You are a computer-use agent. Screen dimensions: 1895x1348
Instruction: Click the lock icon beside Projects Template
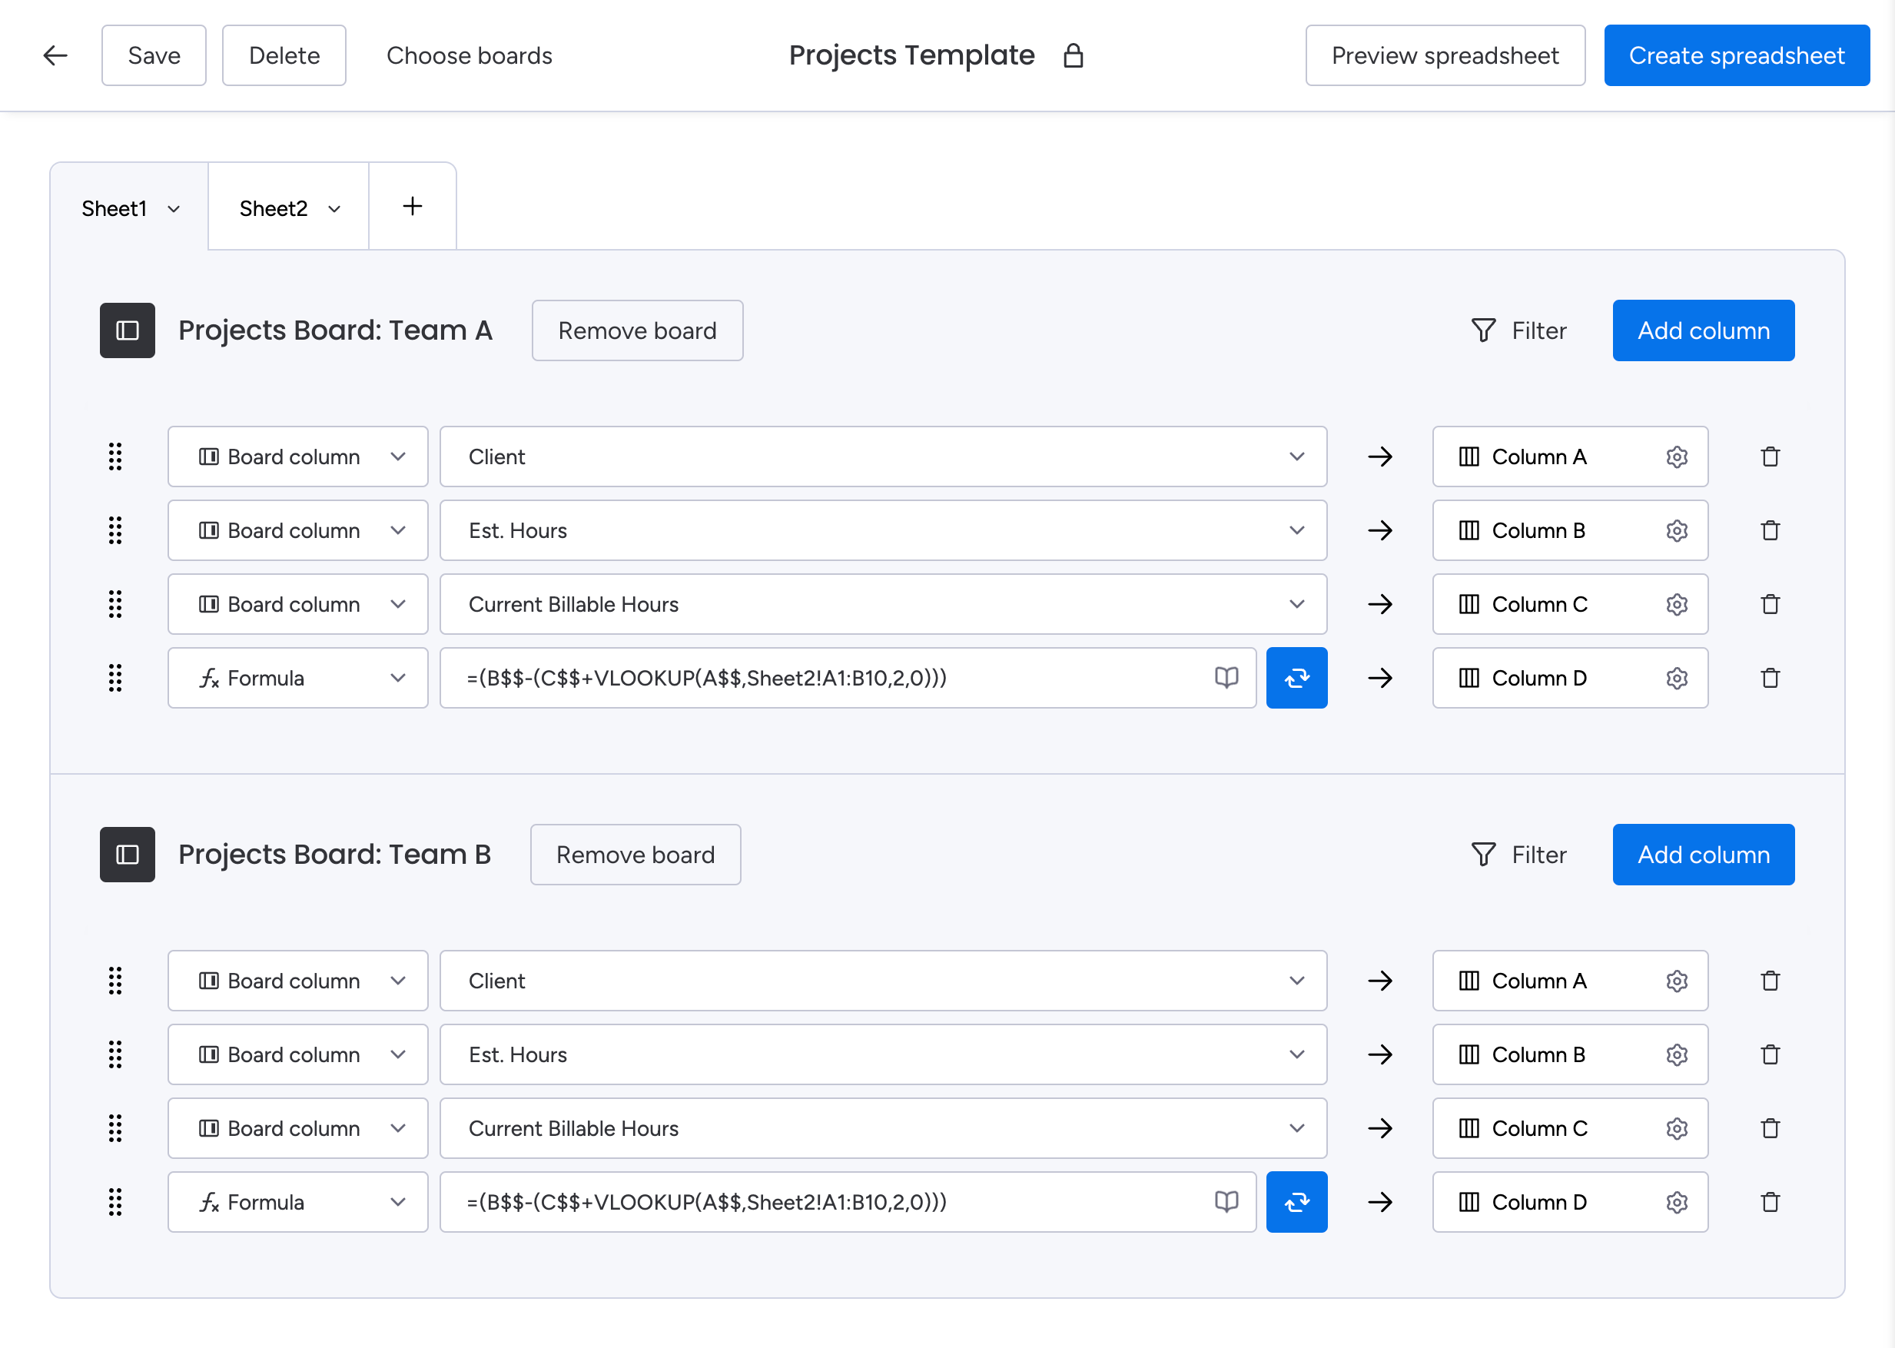1074,55
